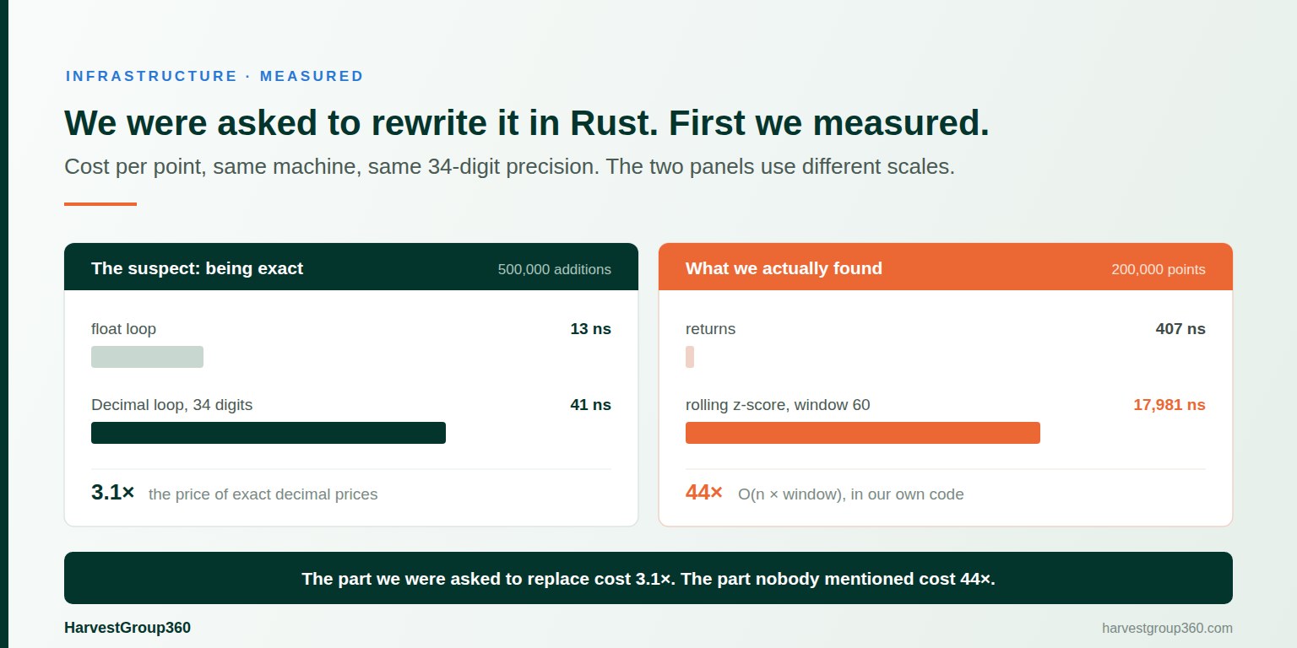Click the INFRASTRUCTURE · MEASURED label
This screenshot has width=1297, height=648.
[x=214, y=76]
